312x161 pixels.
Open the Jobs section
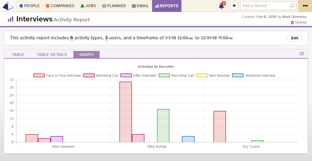(88, 6)
